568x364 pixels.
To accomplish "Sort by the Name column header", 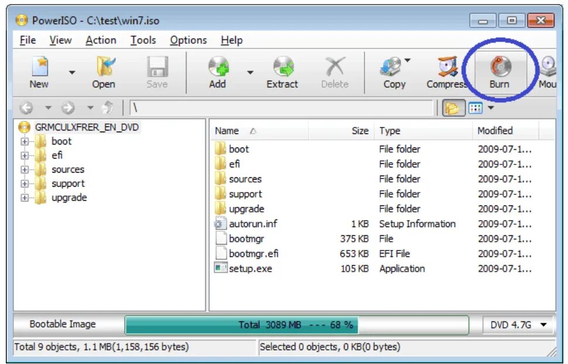I will (x=259, y=131).
